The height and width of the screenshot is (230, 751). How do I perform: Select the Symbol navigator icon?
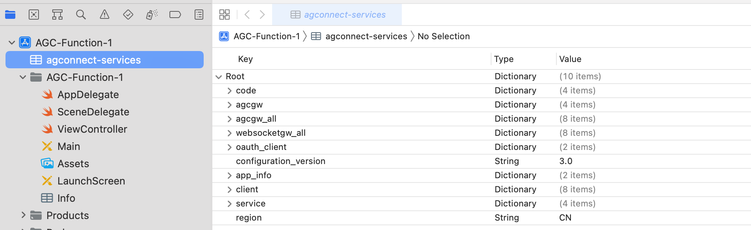(57, 15)
